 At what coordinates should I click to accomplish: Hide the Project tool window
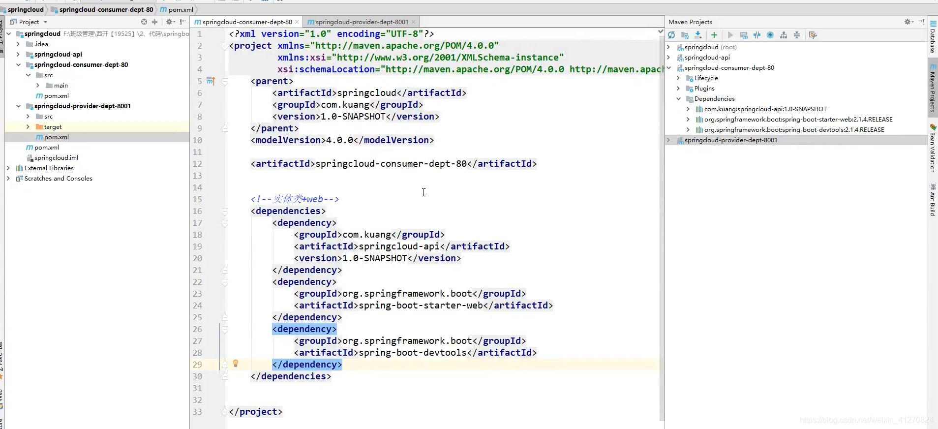[183, 22]
